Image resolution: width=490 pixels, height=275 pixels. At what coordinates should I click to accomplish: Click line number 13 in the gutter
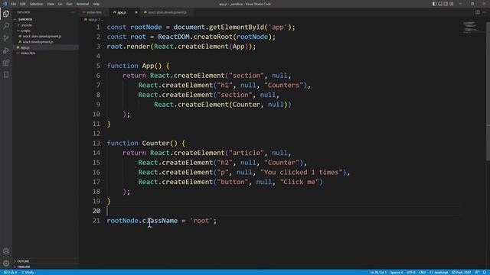coord(96,143)
